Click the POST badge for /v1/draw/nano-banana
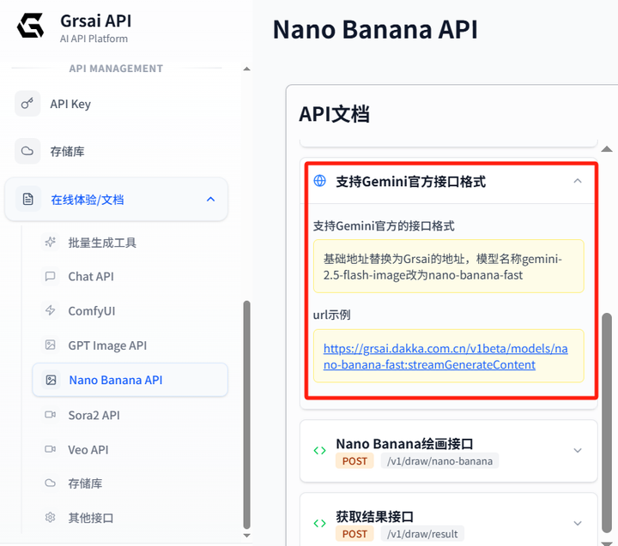Image resolution: width=618 pixels, height=546 pixels. [354, 461]
